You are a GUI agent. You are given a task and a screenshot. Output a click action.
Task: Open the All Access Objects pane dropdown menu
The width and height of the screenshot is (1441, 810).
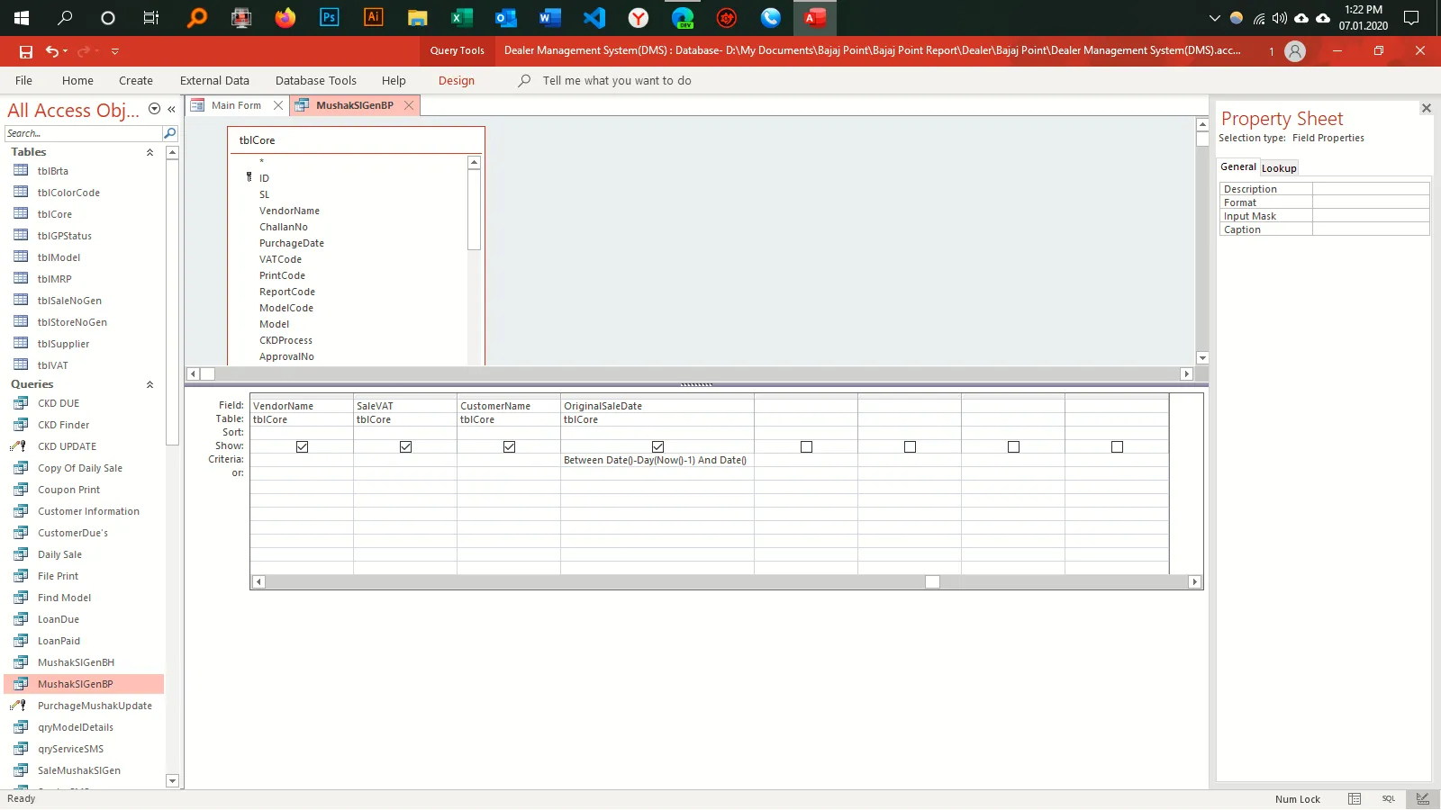(154, 109)
